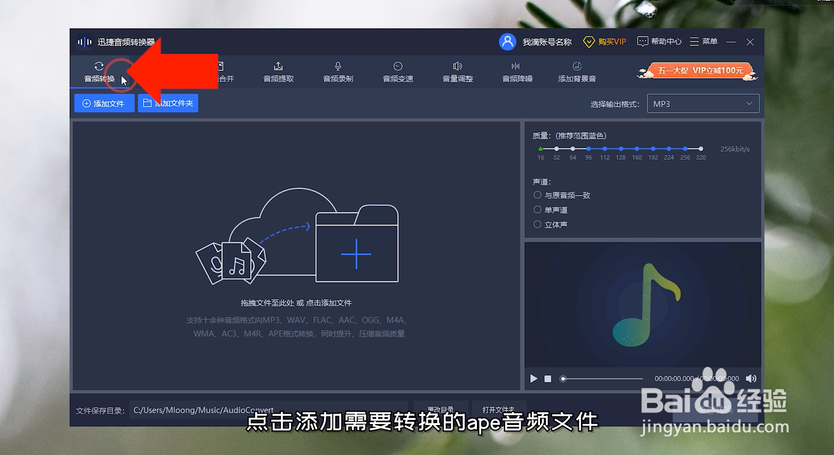
Task: Click the volume adjust speaker icon
Action: [457, 66]
